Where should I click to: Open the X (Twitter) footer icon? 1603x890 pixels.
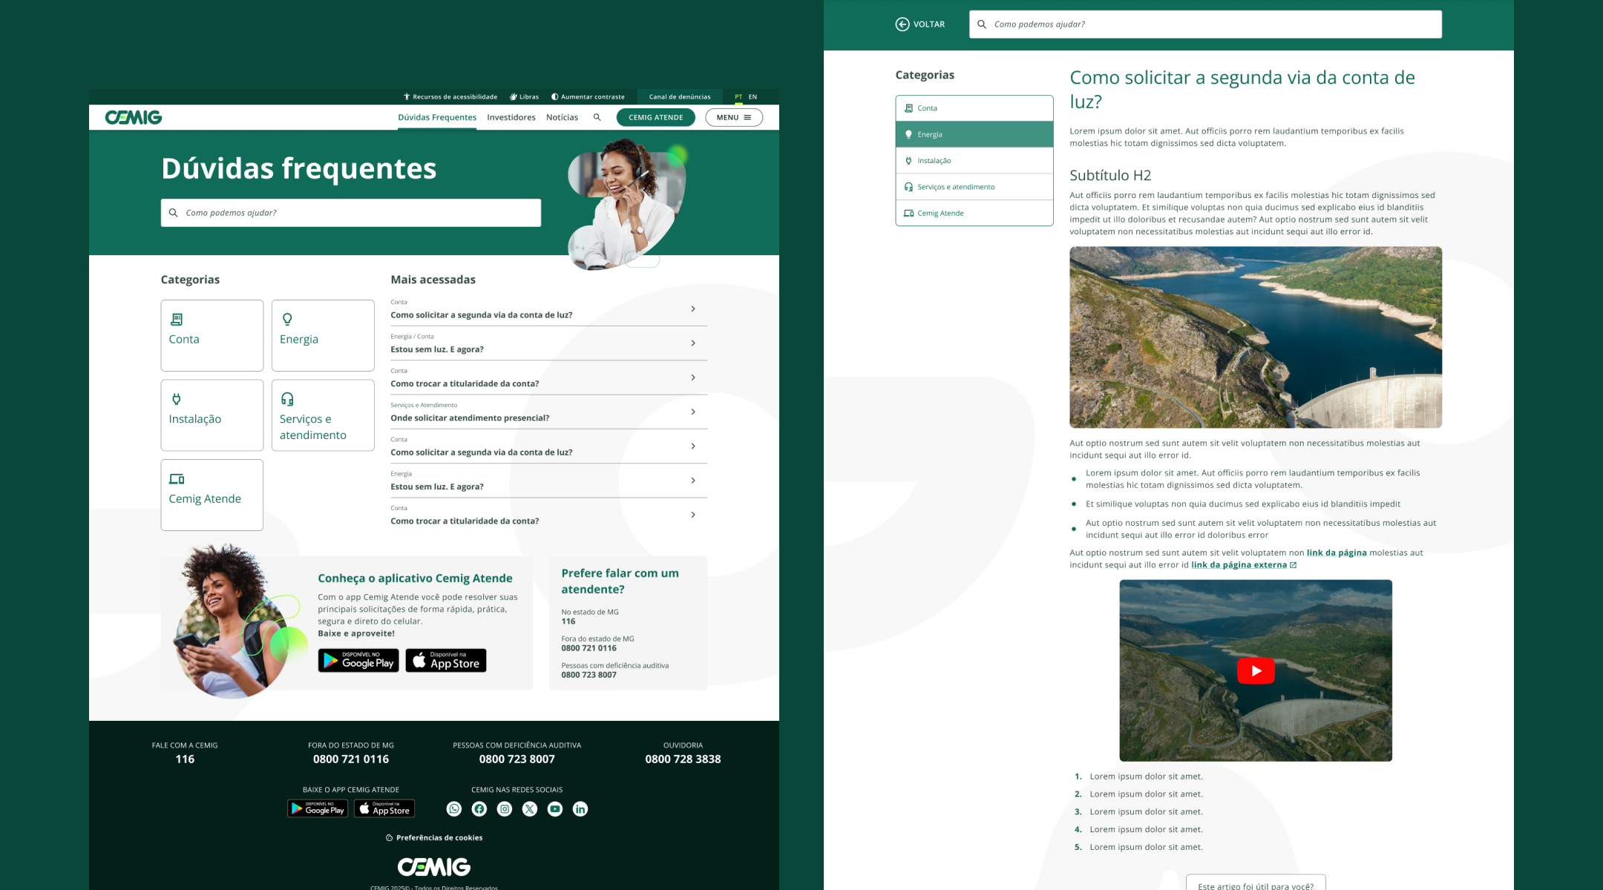530,809
